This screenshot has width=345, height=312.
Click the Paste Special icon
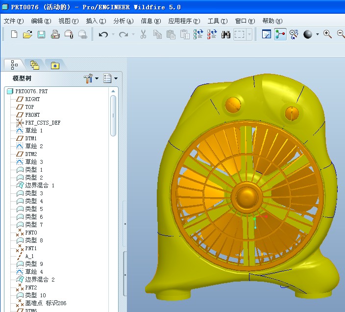click(185, 34)
